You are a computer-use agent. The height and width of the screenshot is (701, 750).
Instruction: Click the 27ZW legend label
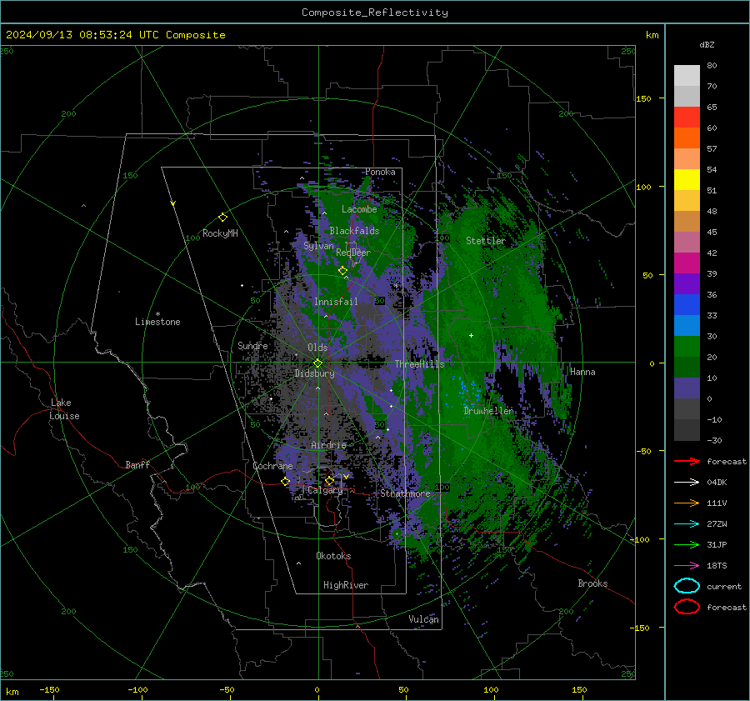click(717, 524)
